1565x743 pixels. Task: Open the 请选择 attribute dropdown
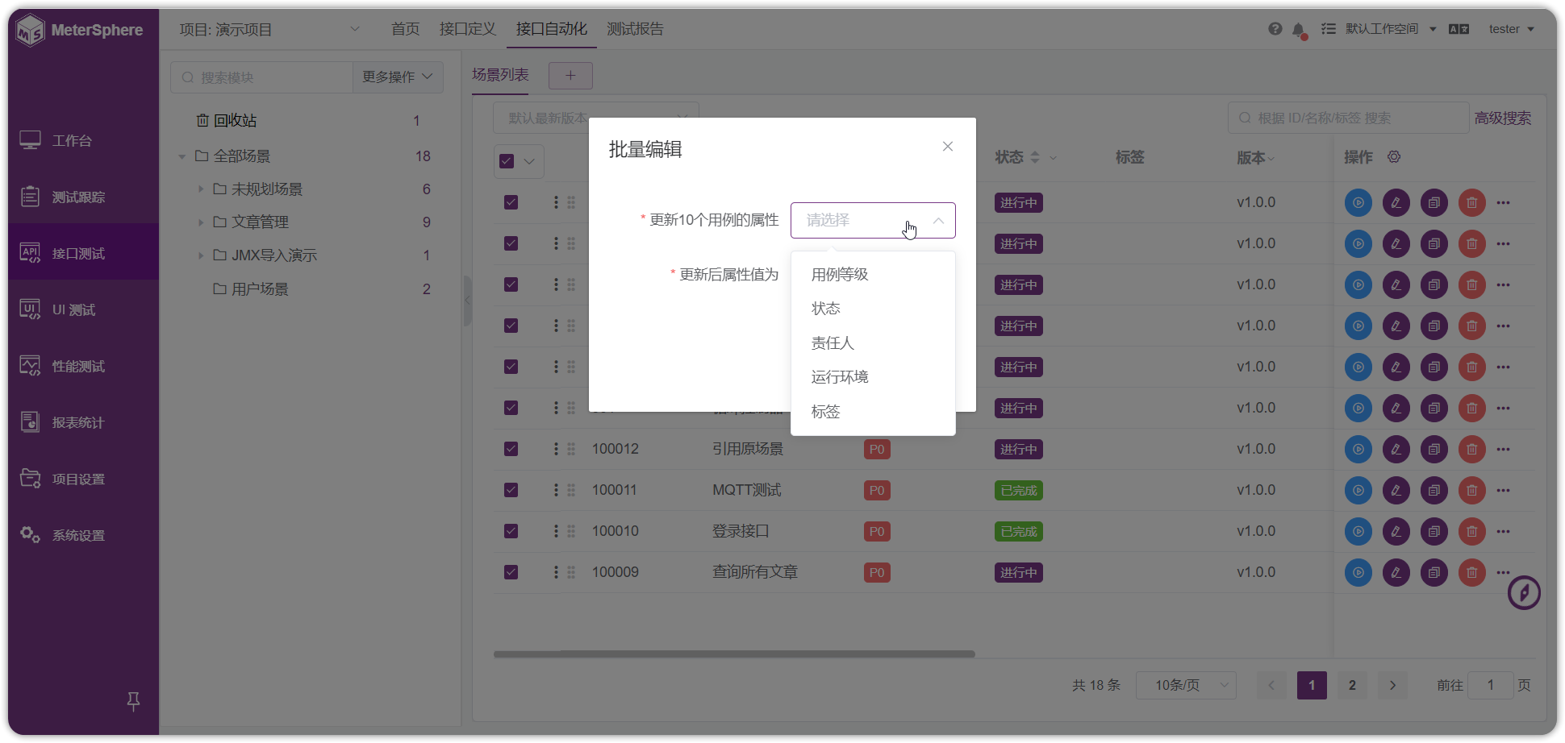873,220
